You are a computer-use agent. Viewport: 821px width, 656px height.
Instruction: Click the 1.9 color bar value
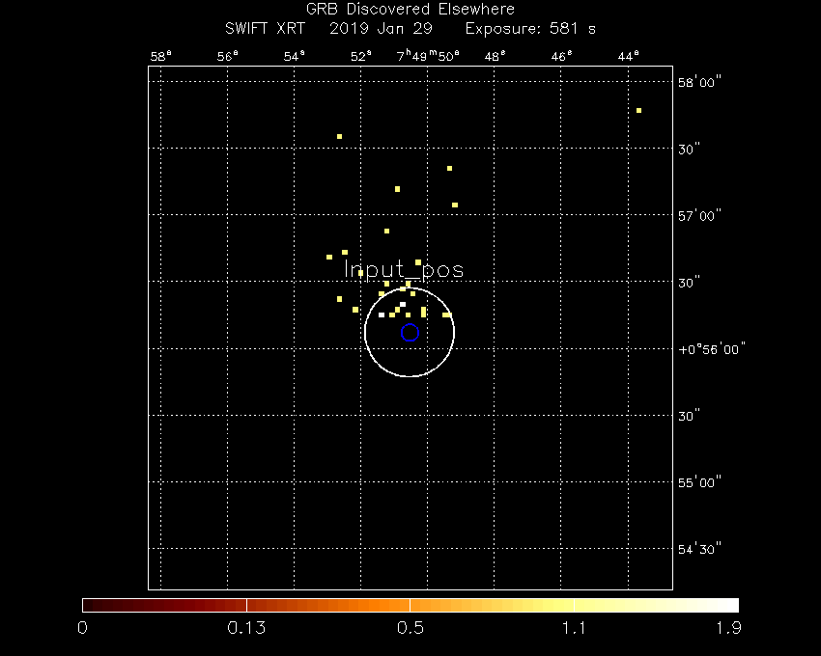pyautogui.click(x=729, y=629)
